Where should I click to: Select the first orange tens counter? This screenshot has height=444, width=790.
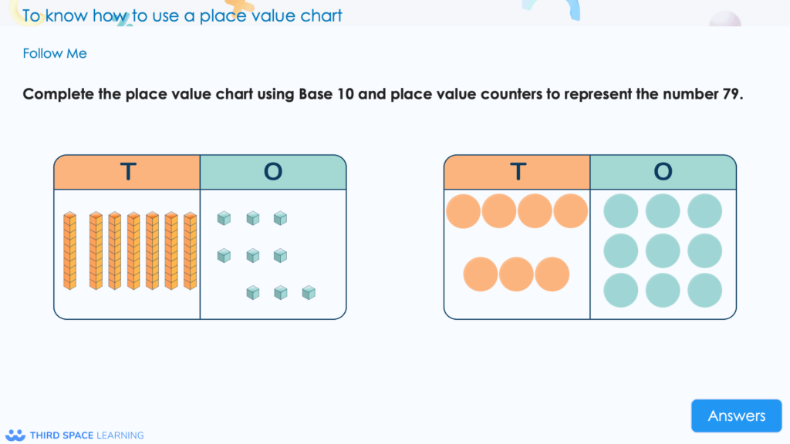point(464,210)
